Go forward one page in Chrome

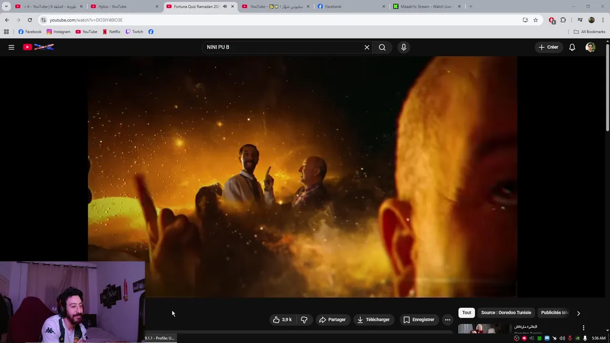18,20
